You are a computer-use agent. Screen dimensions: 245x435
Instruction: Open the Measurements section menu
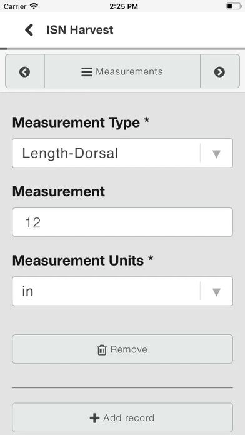pyautogui.click(x=122, y=71)
